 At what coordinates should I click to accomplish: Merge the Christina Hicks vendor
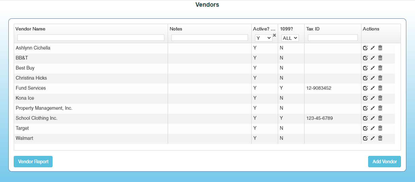coord(372,78)
